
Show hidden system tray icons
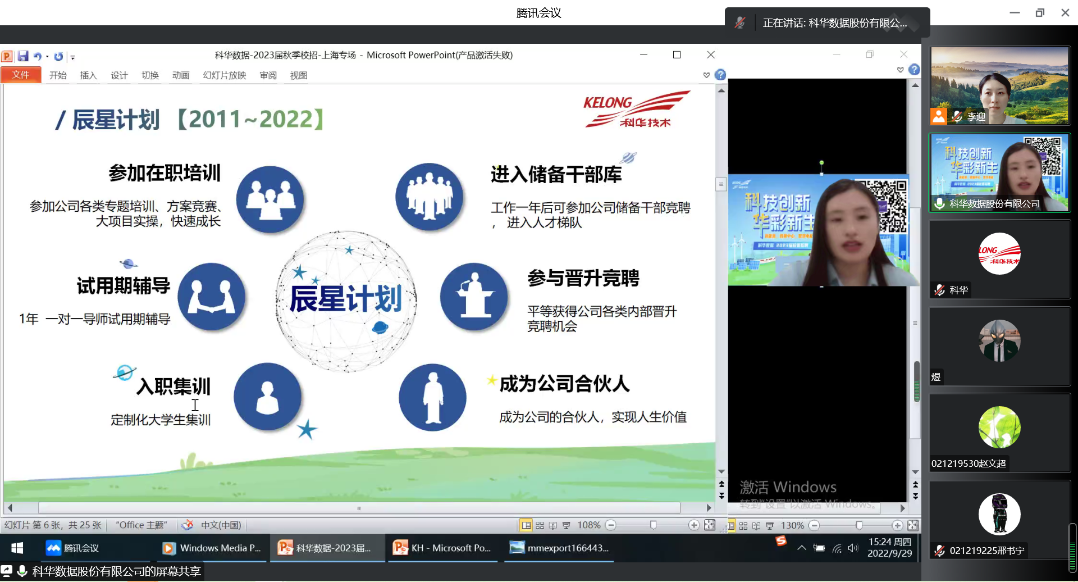click(x=801, y=548)
